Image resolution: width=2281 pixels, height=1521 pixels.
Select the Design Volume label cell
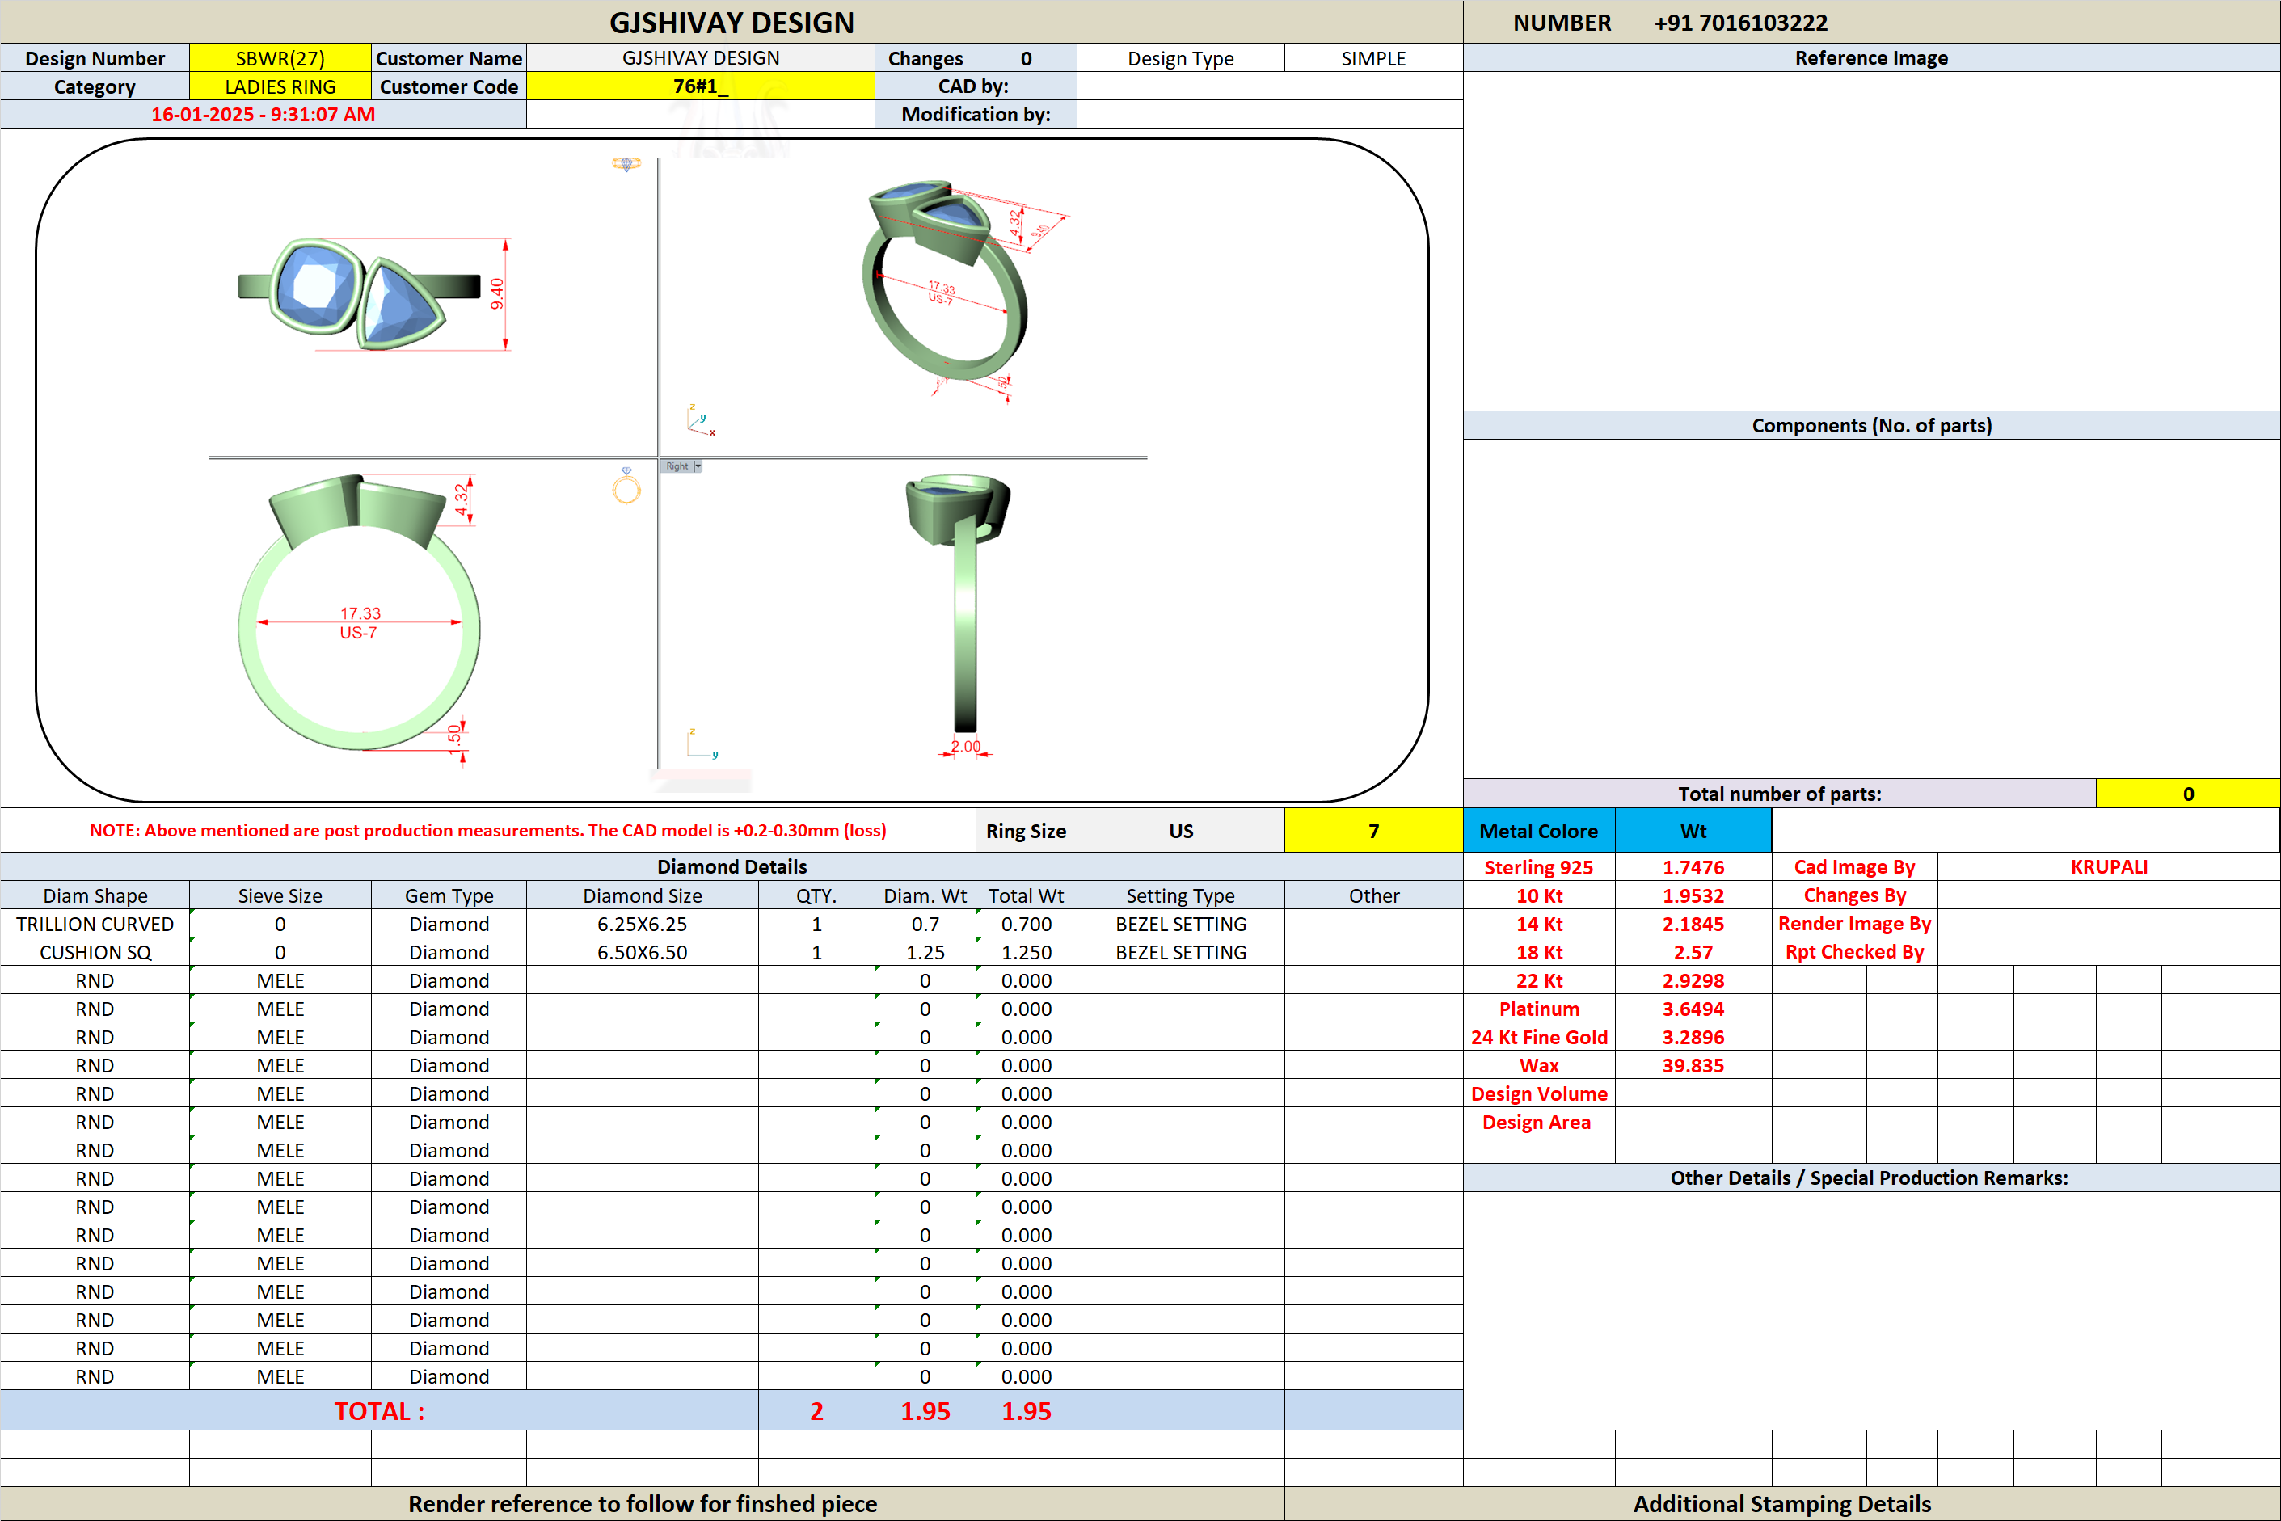[x=1539, y=1093]
